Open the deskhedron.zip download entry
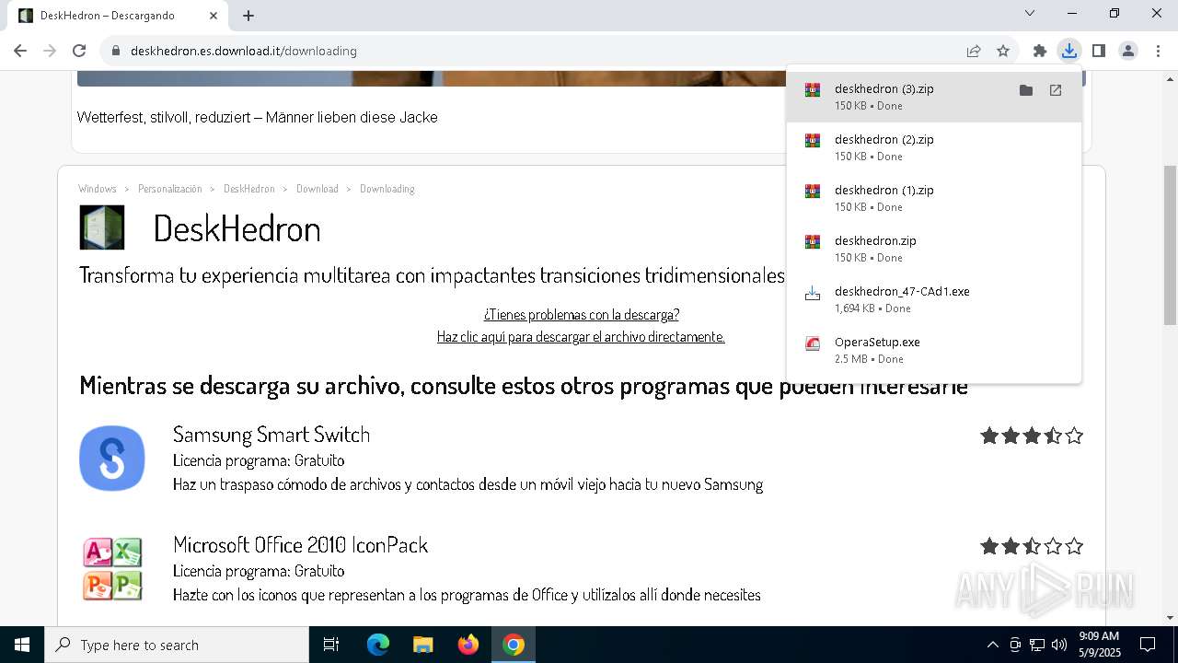1178x663 pixels. tap(934, 249)
